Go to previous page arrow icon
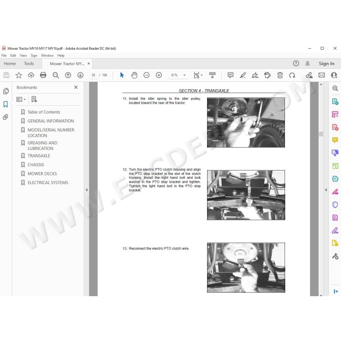This screenshot has width=341, height=341. 68,75
